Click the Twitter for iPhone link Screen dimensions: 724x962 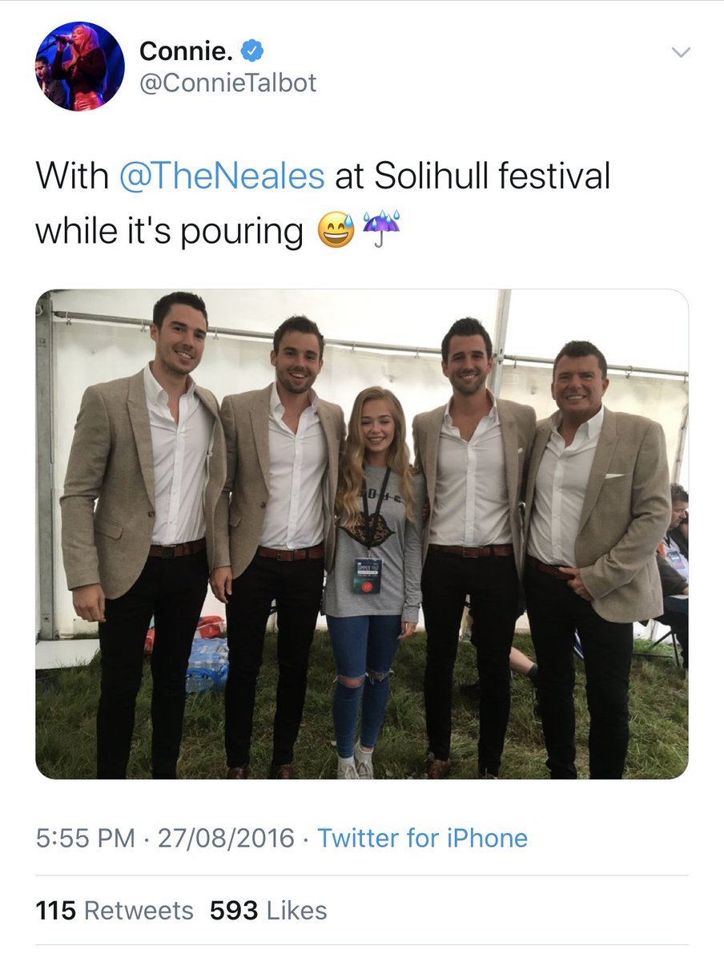point(423,839)
